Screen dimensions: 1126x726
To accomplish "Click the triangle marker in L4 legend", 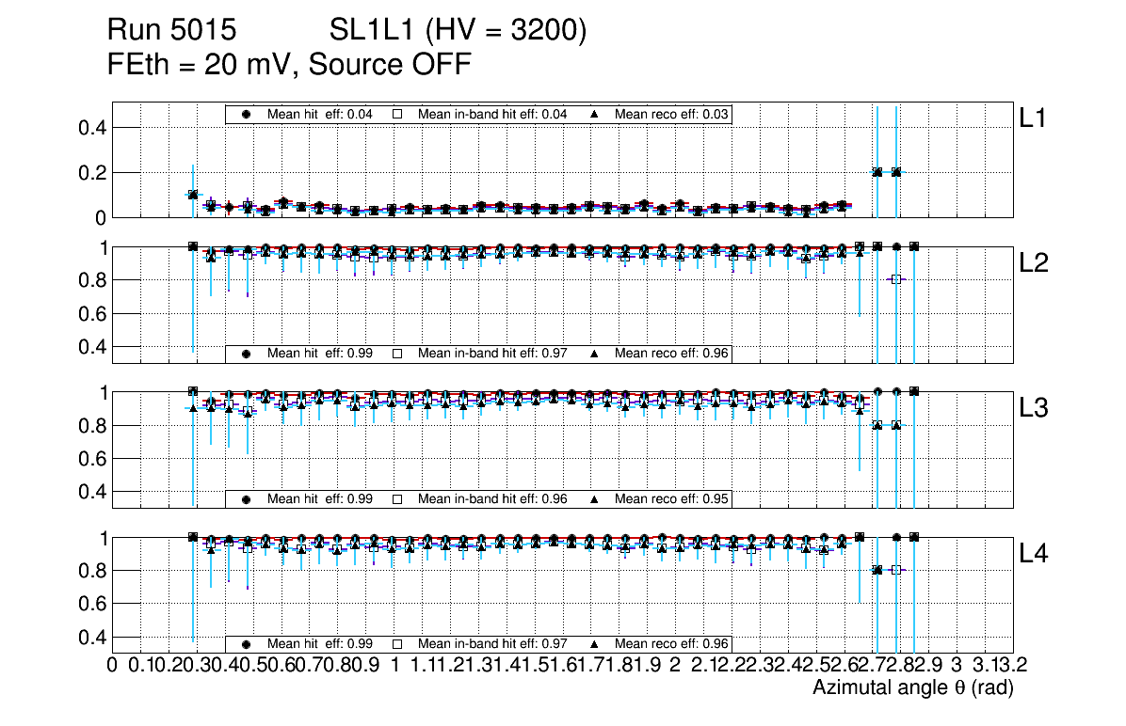I will coord(595,644).
